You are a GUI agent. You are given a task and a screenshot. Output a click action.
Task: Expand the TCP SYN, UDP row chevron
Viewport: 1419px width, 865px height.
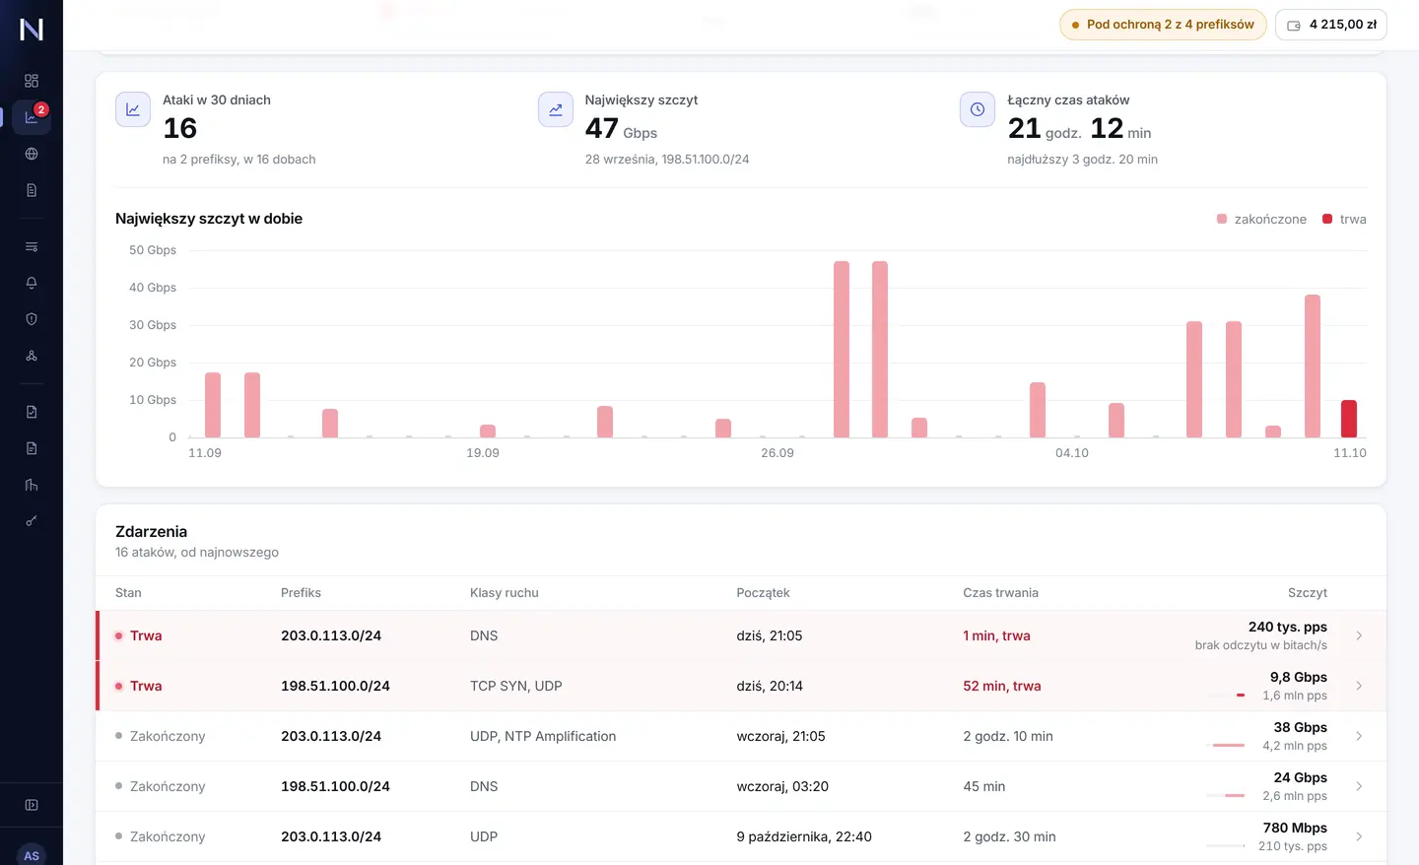[x=1359, y=686]
